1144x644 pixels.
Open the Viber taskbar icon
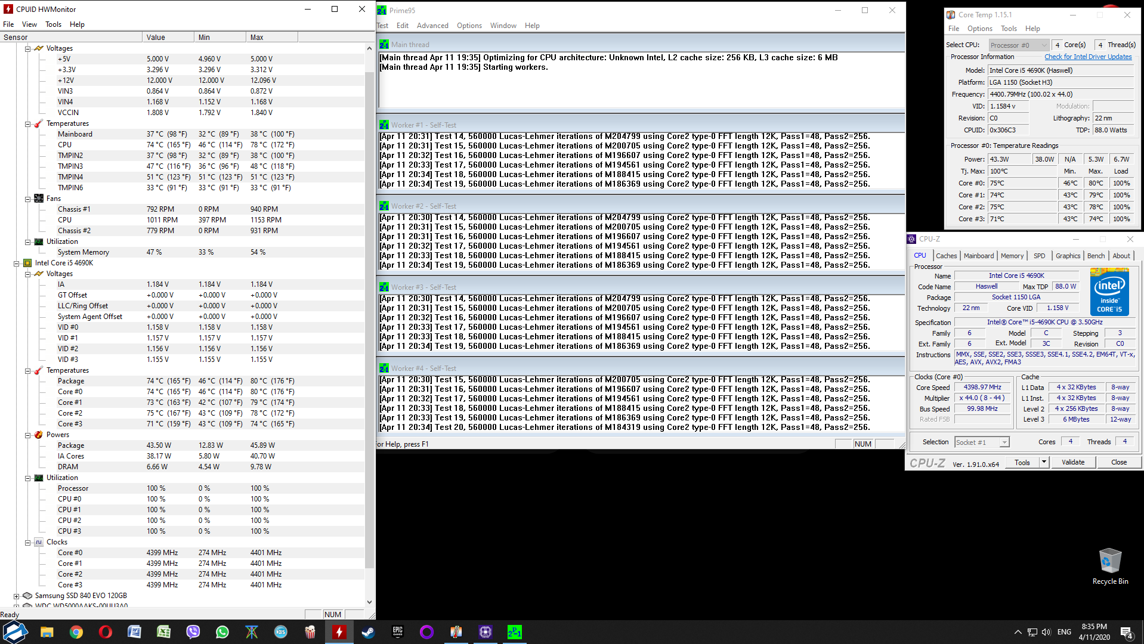(193, 632)
